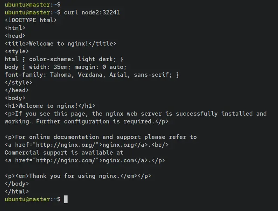This screenshot has height=211, width=278.
Task: Click the closing "</style>" tag line
Action: [x=18, y=83]
